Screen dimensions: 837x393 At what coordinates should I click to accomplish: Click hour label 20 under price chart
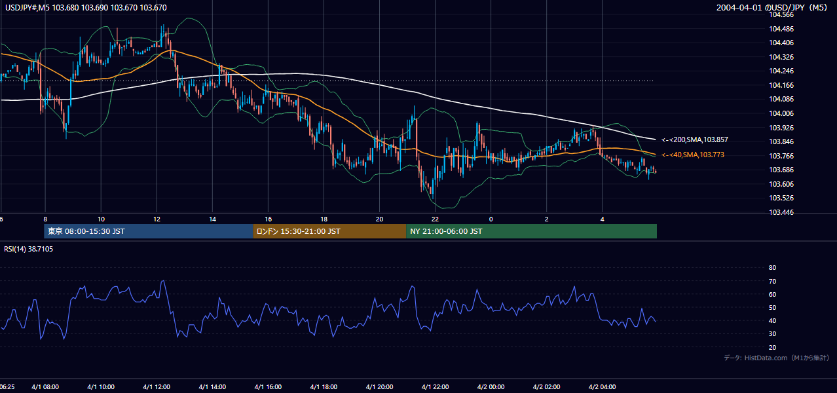tap(379, 219)
